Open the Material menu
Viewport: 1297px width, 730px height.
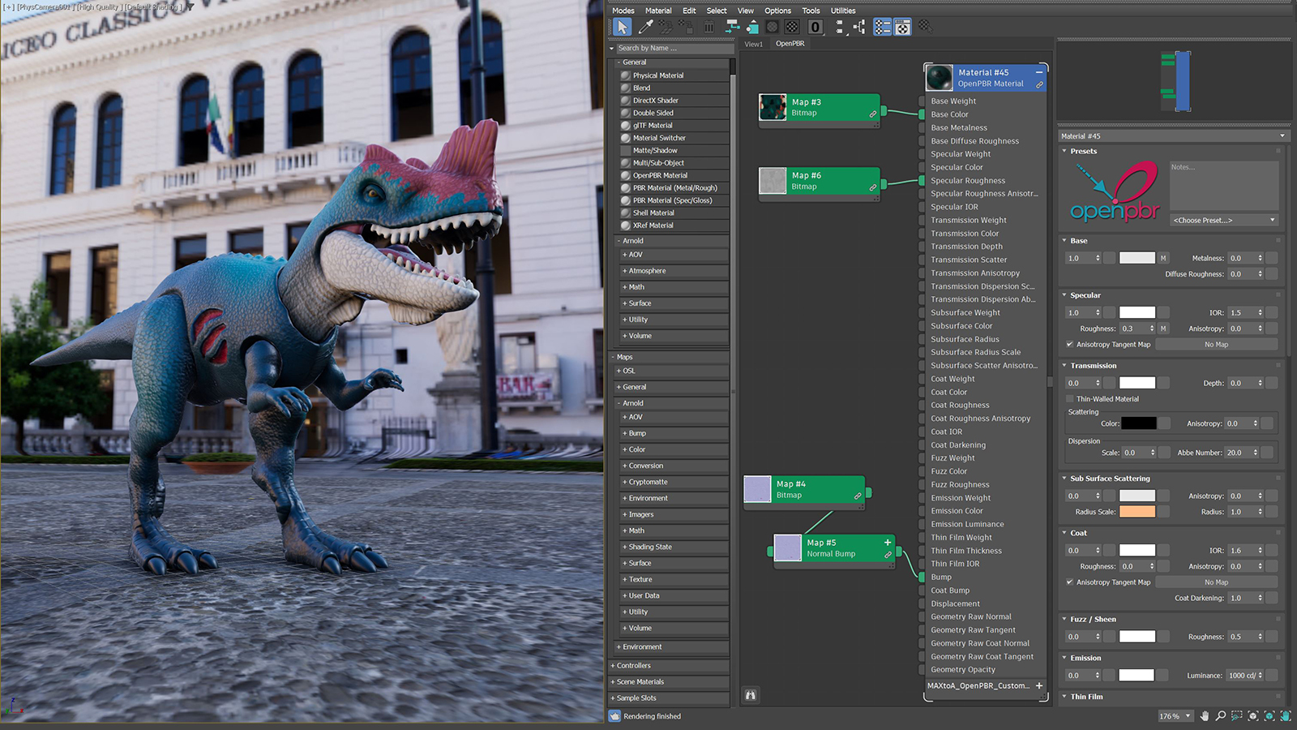tap(658, 11)
